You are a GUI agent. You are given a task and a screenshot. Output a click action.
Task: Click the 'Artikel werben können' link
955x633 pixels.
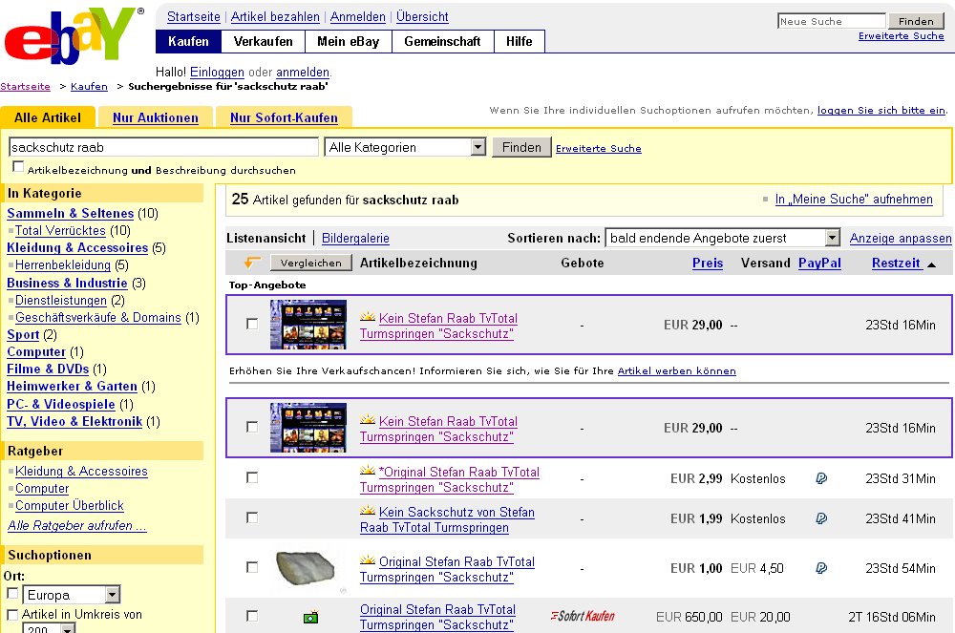click(x=677, y=370)
